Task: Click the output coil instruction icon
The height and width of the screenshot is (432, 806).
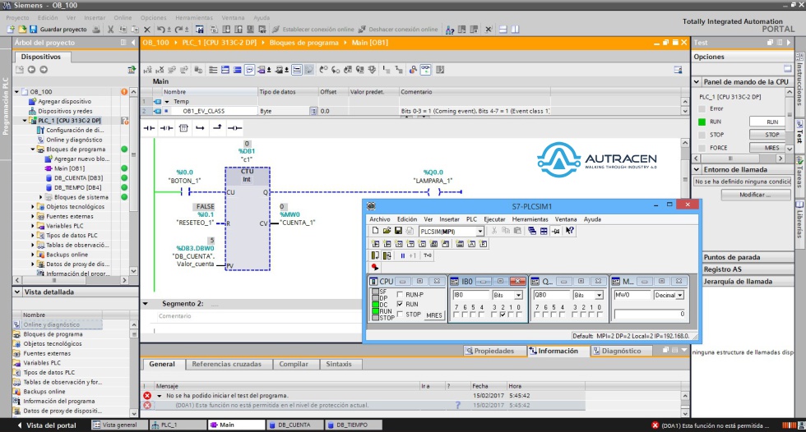Action: click(234, 128)
